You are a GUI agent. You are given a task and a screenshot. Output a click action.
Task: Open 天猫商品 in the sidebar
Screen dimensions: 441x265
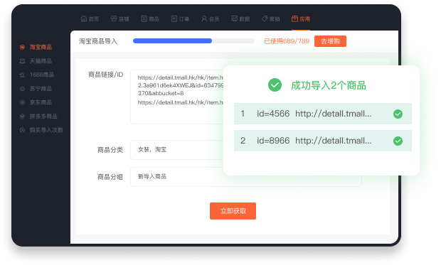(41, 61)
